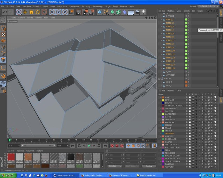
Task: Switch to Forum - C4Dzone taskbar window
Action: point(121,176)
